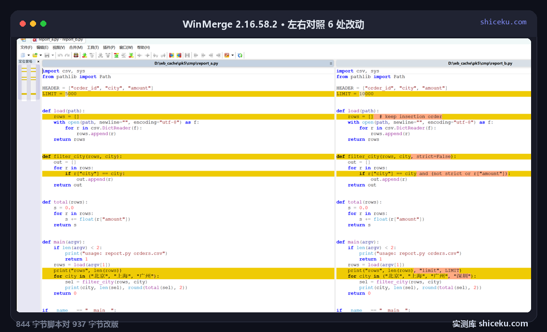This screenshot has width=547, height=332.
Task: Expand the Save dropdown arrow
Action: coord(52,55)
